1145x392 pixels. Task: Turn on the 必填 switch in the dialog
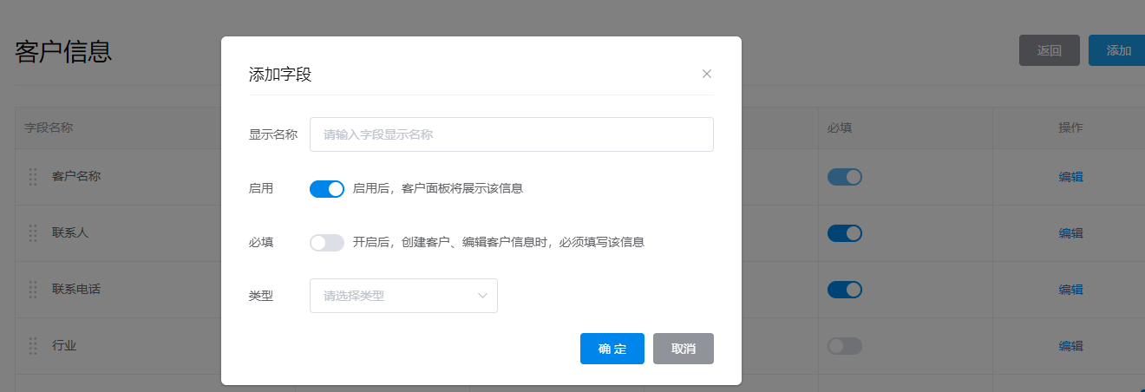click(327, 243)
